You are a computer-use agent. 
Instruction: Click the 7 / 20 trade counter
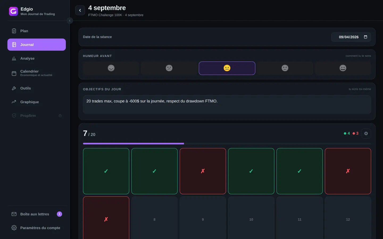coord(89,133)
